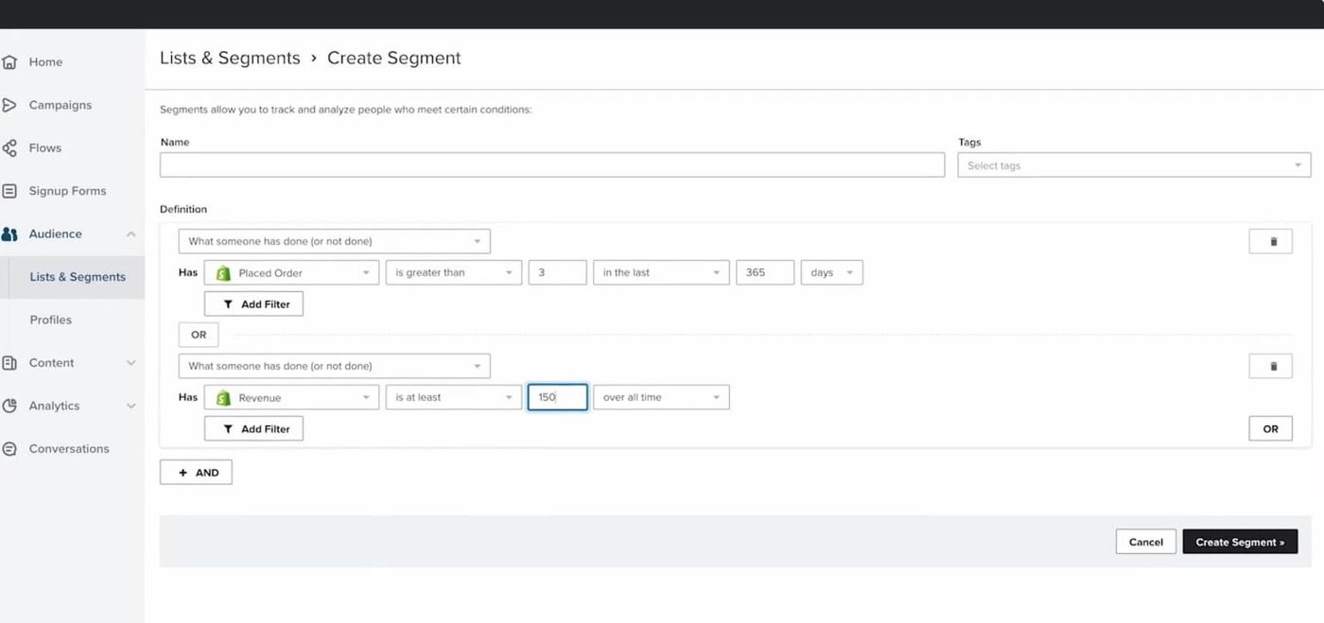Open the Select tags dropdown
Image resolution: width=1324 pixels, height=623 pixels.
1134,165
